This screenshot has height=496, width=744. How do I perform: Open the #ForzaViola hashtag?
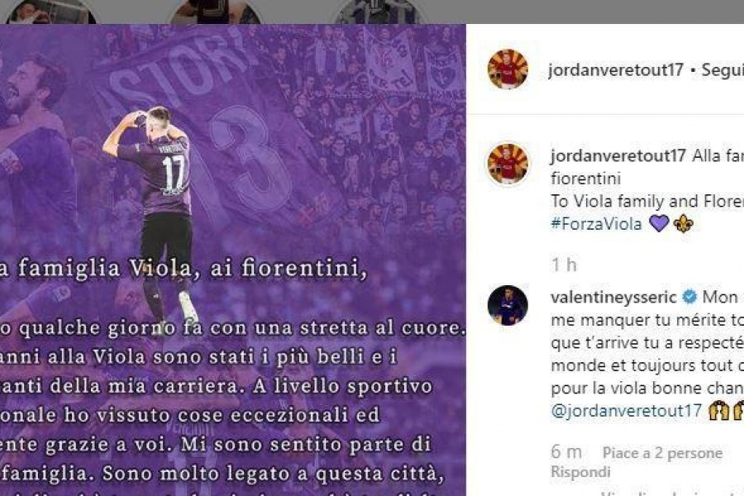click(596, 223)
